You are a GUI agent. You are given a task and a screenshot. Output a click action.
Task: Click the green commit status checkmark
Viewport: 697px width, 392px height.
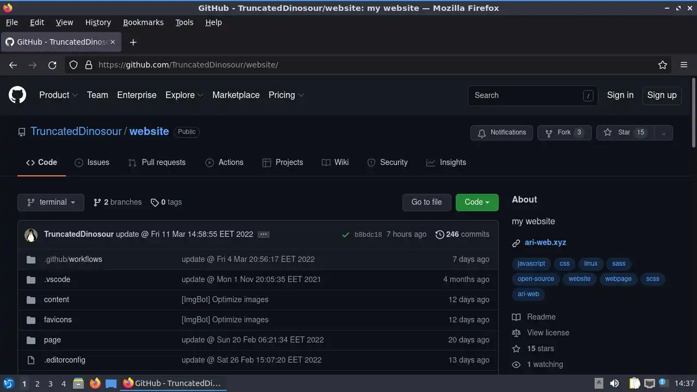[x=345, y=235]
